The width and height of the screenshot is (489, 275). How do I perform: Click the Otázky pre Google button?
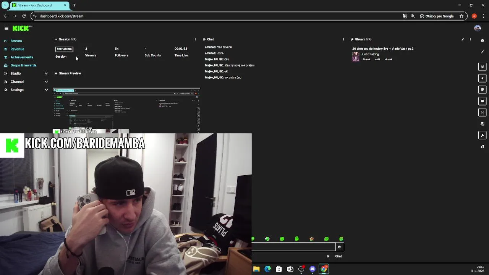pyautogui.click(x=437, y=16)
